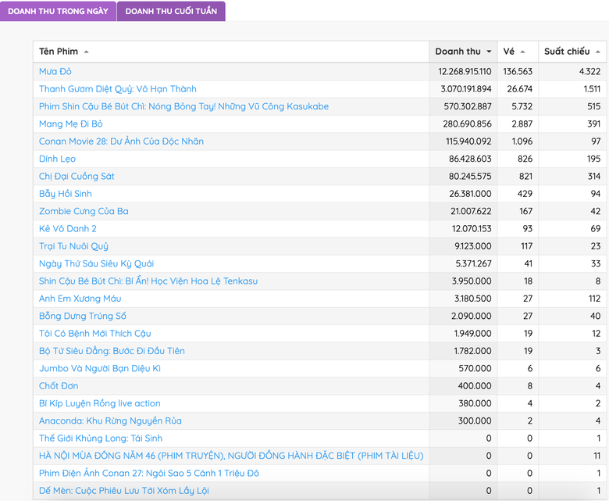Open Zombie Cưng Của Ba link

pos(84,211)
